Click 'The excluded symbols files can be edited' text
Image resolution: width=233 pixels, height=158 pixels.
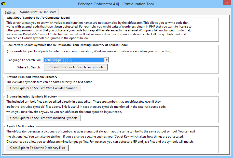(49, 82)
